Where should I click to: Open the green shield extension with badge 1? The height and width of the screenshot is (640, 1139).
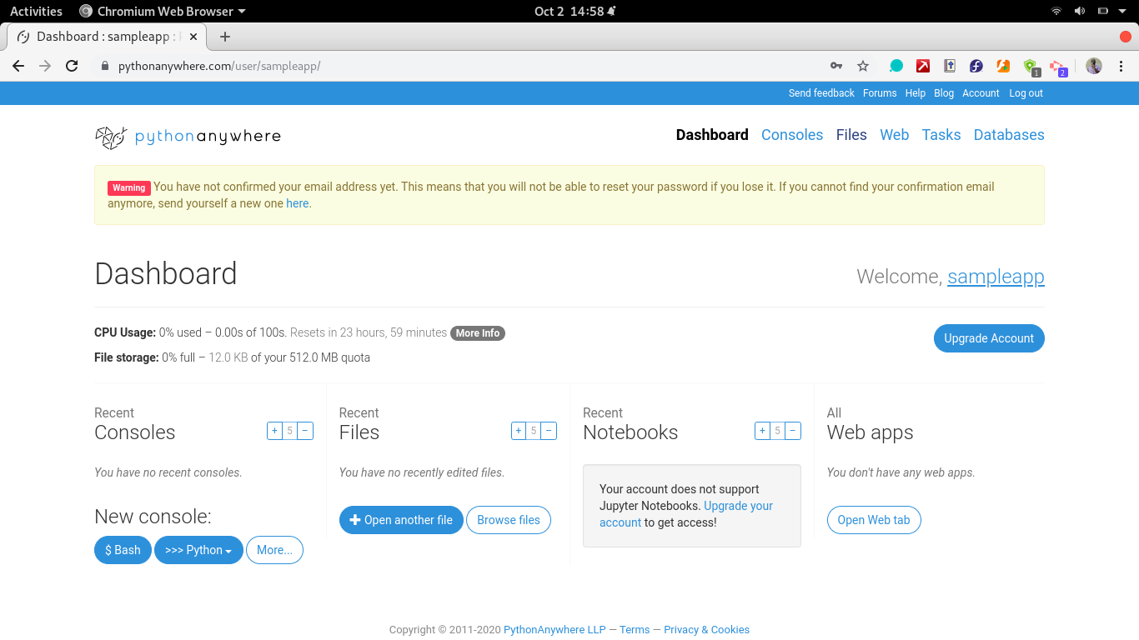1031,67
